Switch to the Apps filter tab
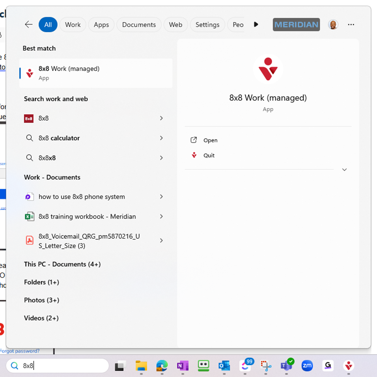Screen dimensions: 377x377 click(101, 24)
